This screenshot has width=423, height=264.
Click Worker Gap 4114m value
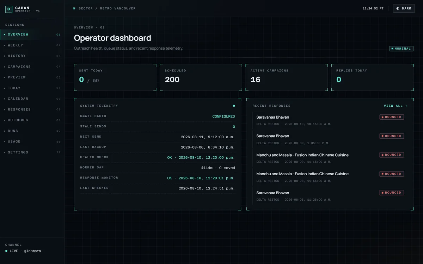pos(218,168)
